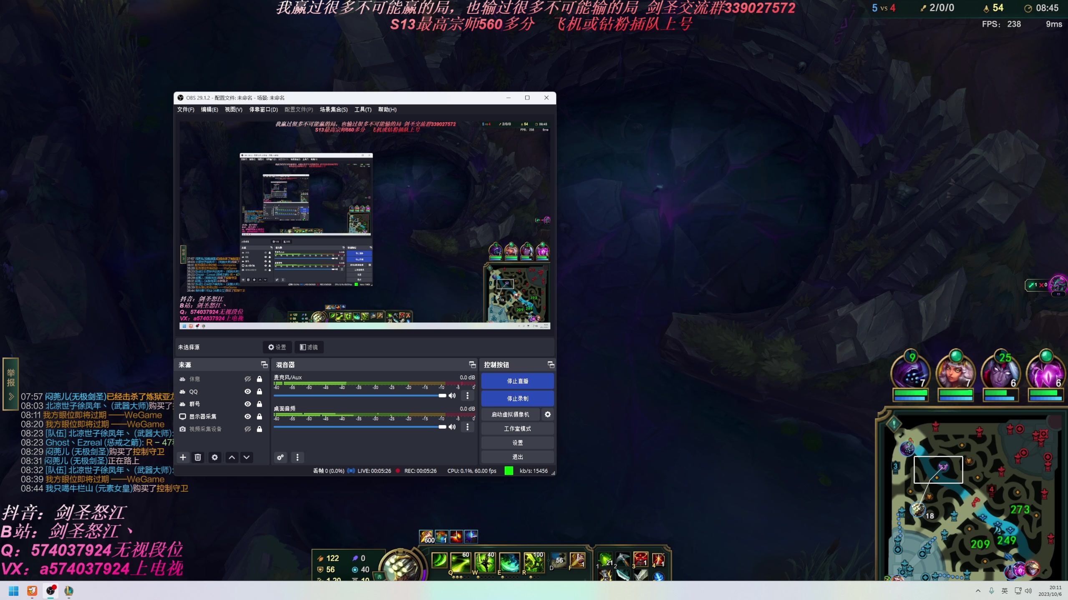The height and width of the screenshot is (600, 1068).
Task: Open the mixer panel's three-dot menu at the bottom
Action: (x=297, y=457)
